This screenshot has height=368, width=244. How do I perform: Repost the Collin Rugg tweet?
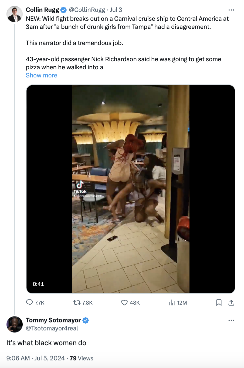point(77,302)
